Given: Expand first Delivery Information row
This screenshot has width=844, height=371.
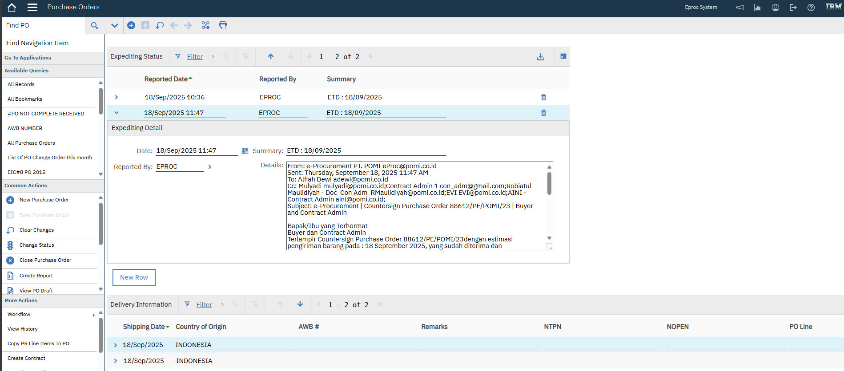Looking at the screenshot, I should 116,345.
